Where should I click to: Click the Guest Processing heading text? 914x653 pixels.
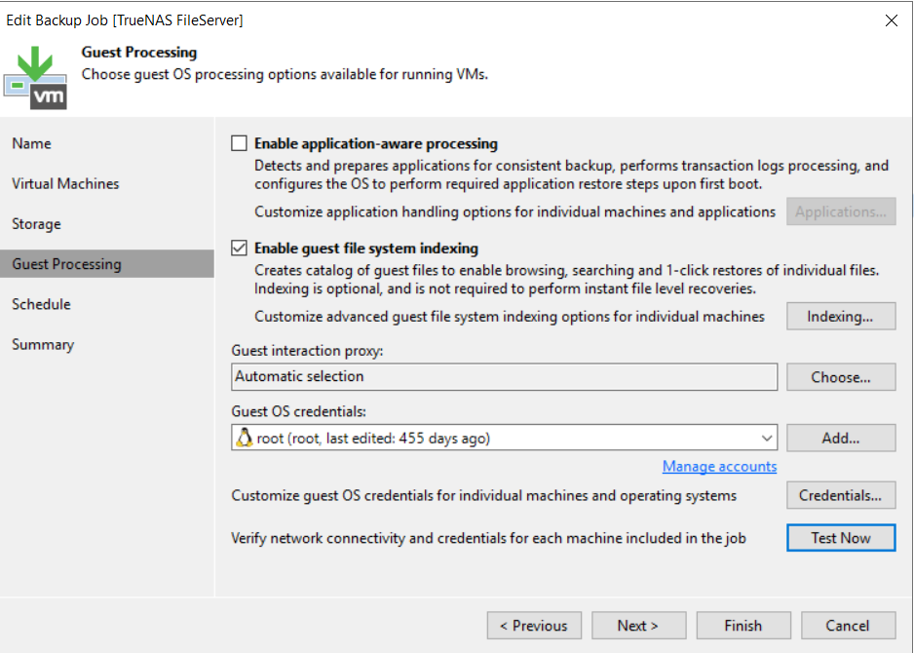(x=139, y=53)
